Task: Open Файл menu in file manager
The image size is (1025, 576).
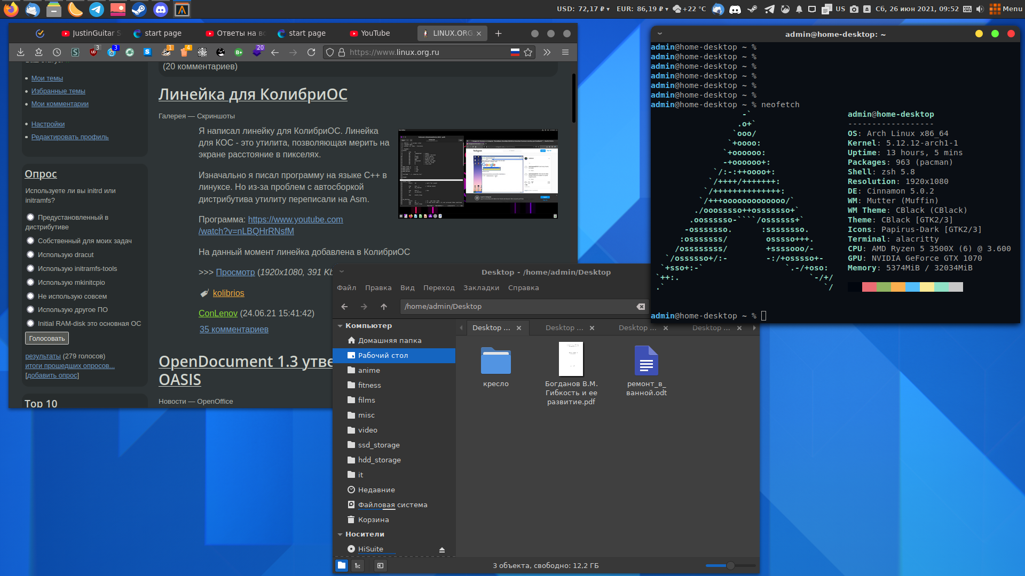Action: pos(346,288)
